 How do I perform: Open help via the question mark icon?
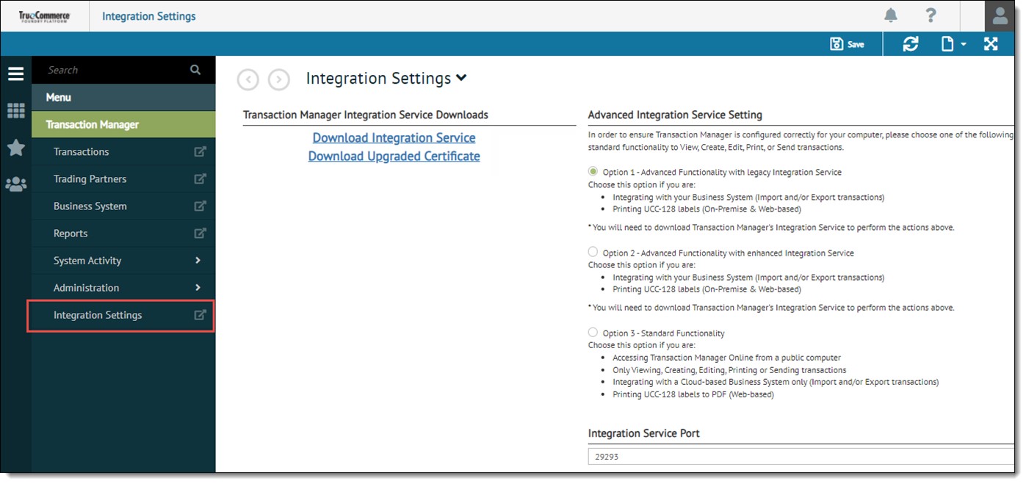pos(931,15)
